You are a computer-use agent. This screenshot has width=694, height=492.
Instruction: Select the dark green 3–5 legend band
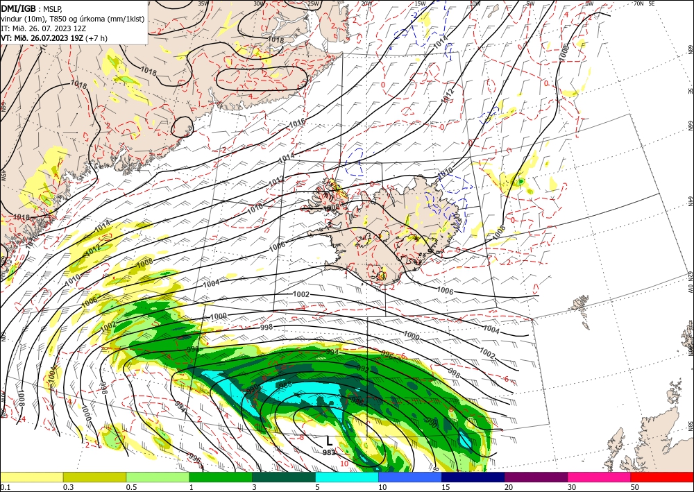click(284, 477)
